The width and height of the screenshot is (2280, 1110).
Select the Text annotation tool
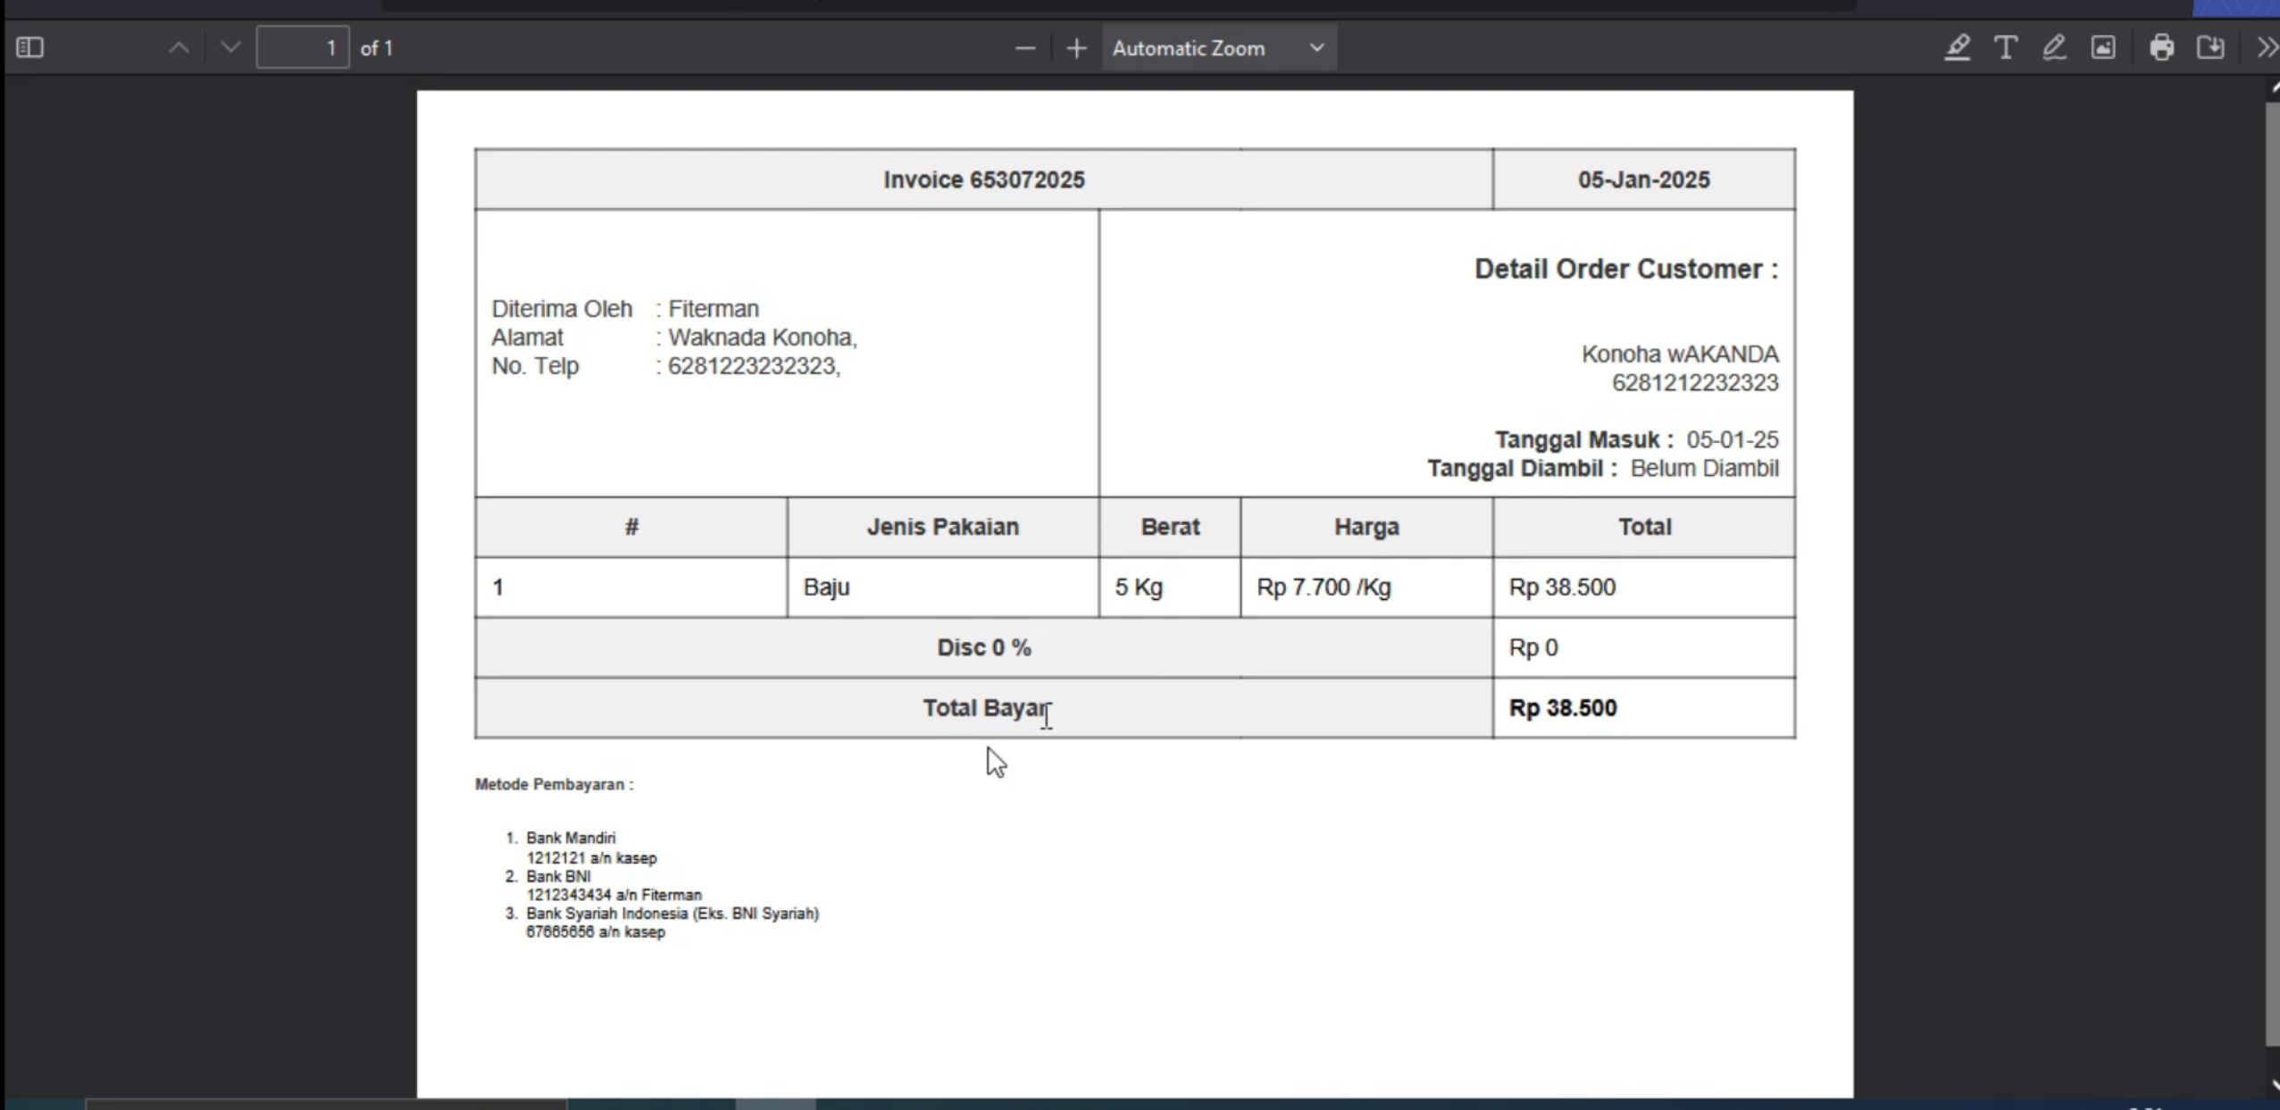[x=2006, y=47]
